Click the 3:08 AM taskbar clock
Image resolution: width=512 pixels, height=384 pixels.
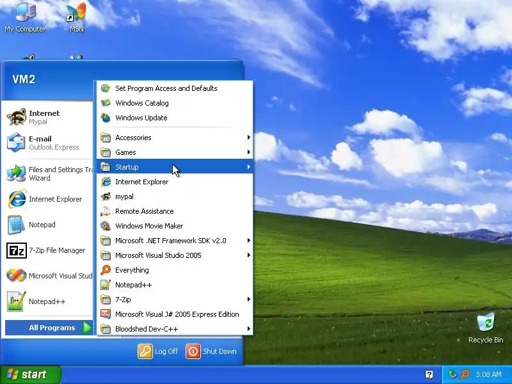(488, 374)
